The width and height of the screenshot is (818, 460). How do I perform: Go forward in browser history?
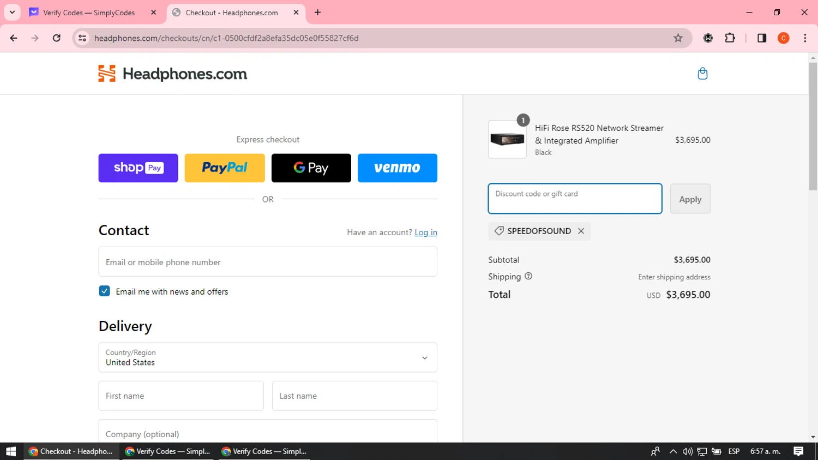(35, 38)
